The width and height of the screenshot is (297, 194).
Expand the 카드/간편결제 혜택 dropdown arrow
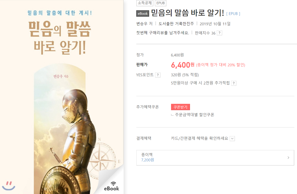232,139
